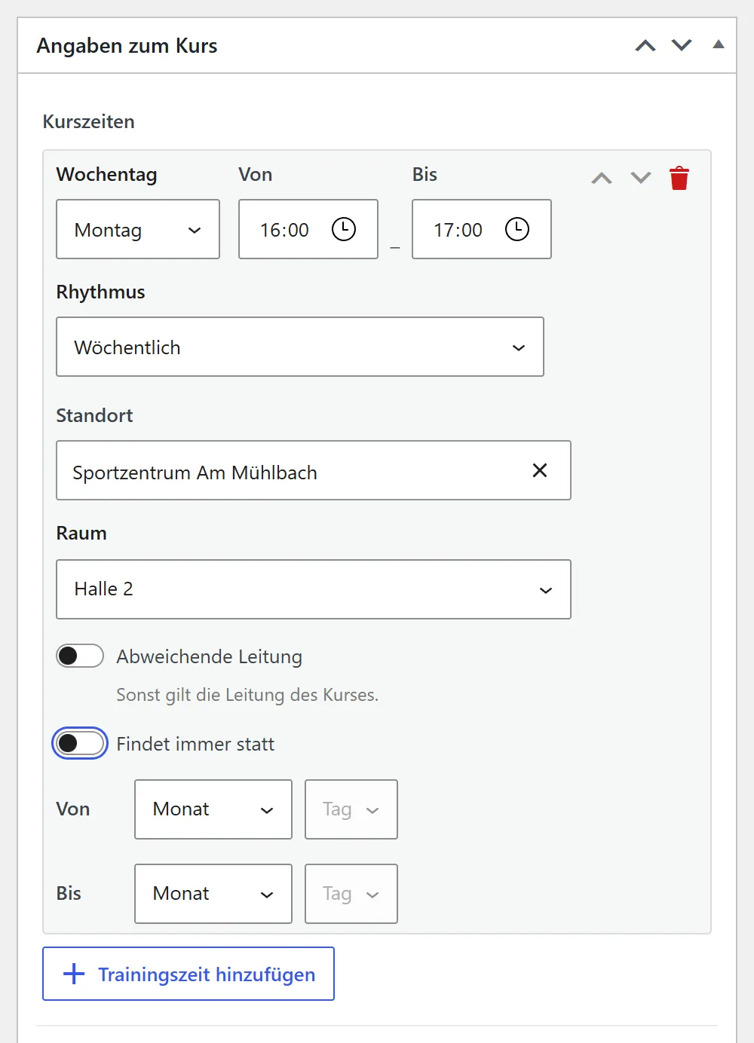Open the Von Tag dropdown
The image size is (754, 1043).
click(351, 809)
